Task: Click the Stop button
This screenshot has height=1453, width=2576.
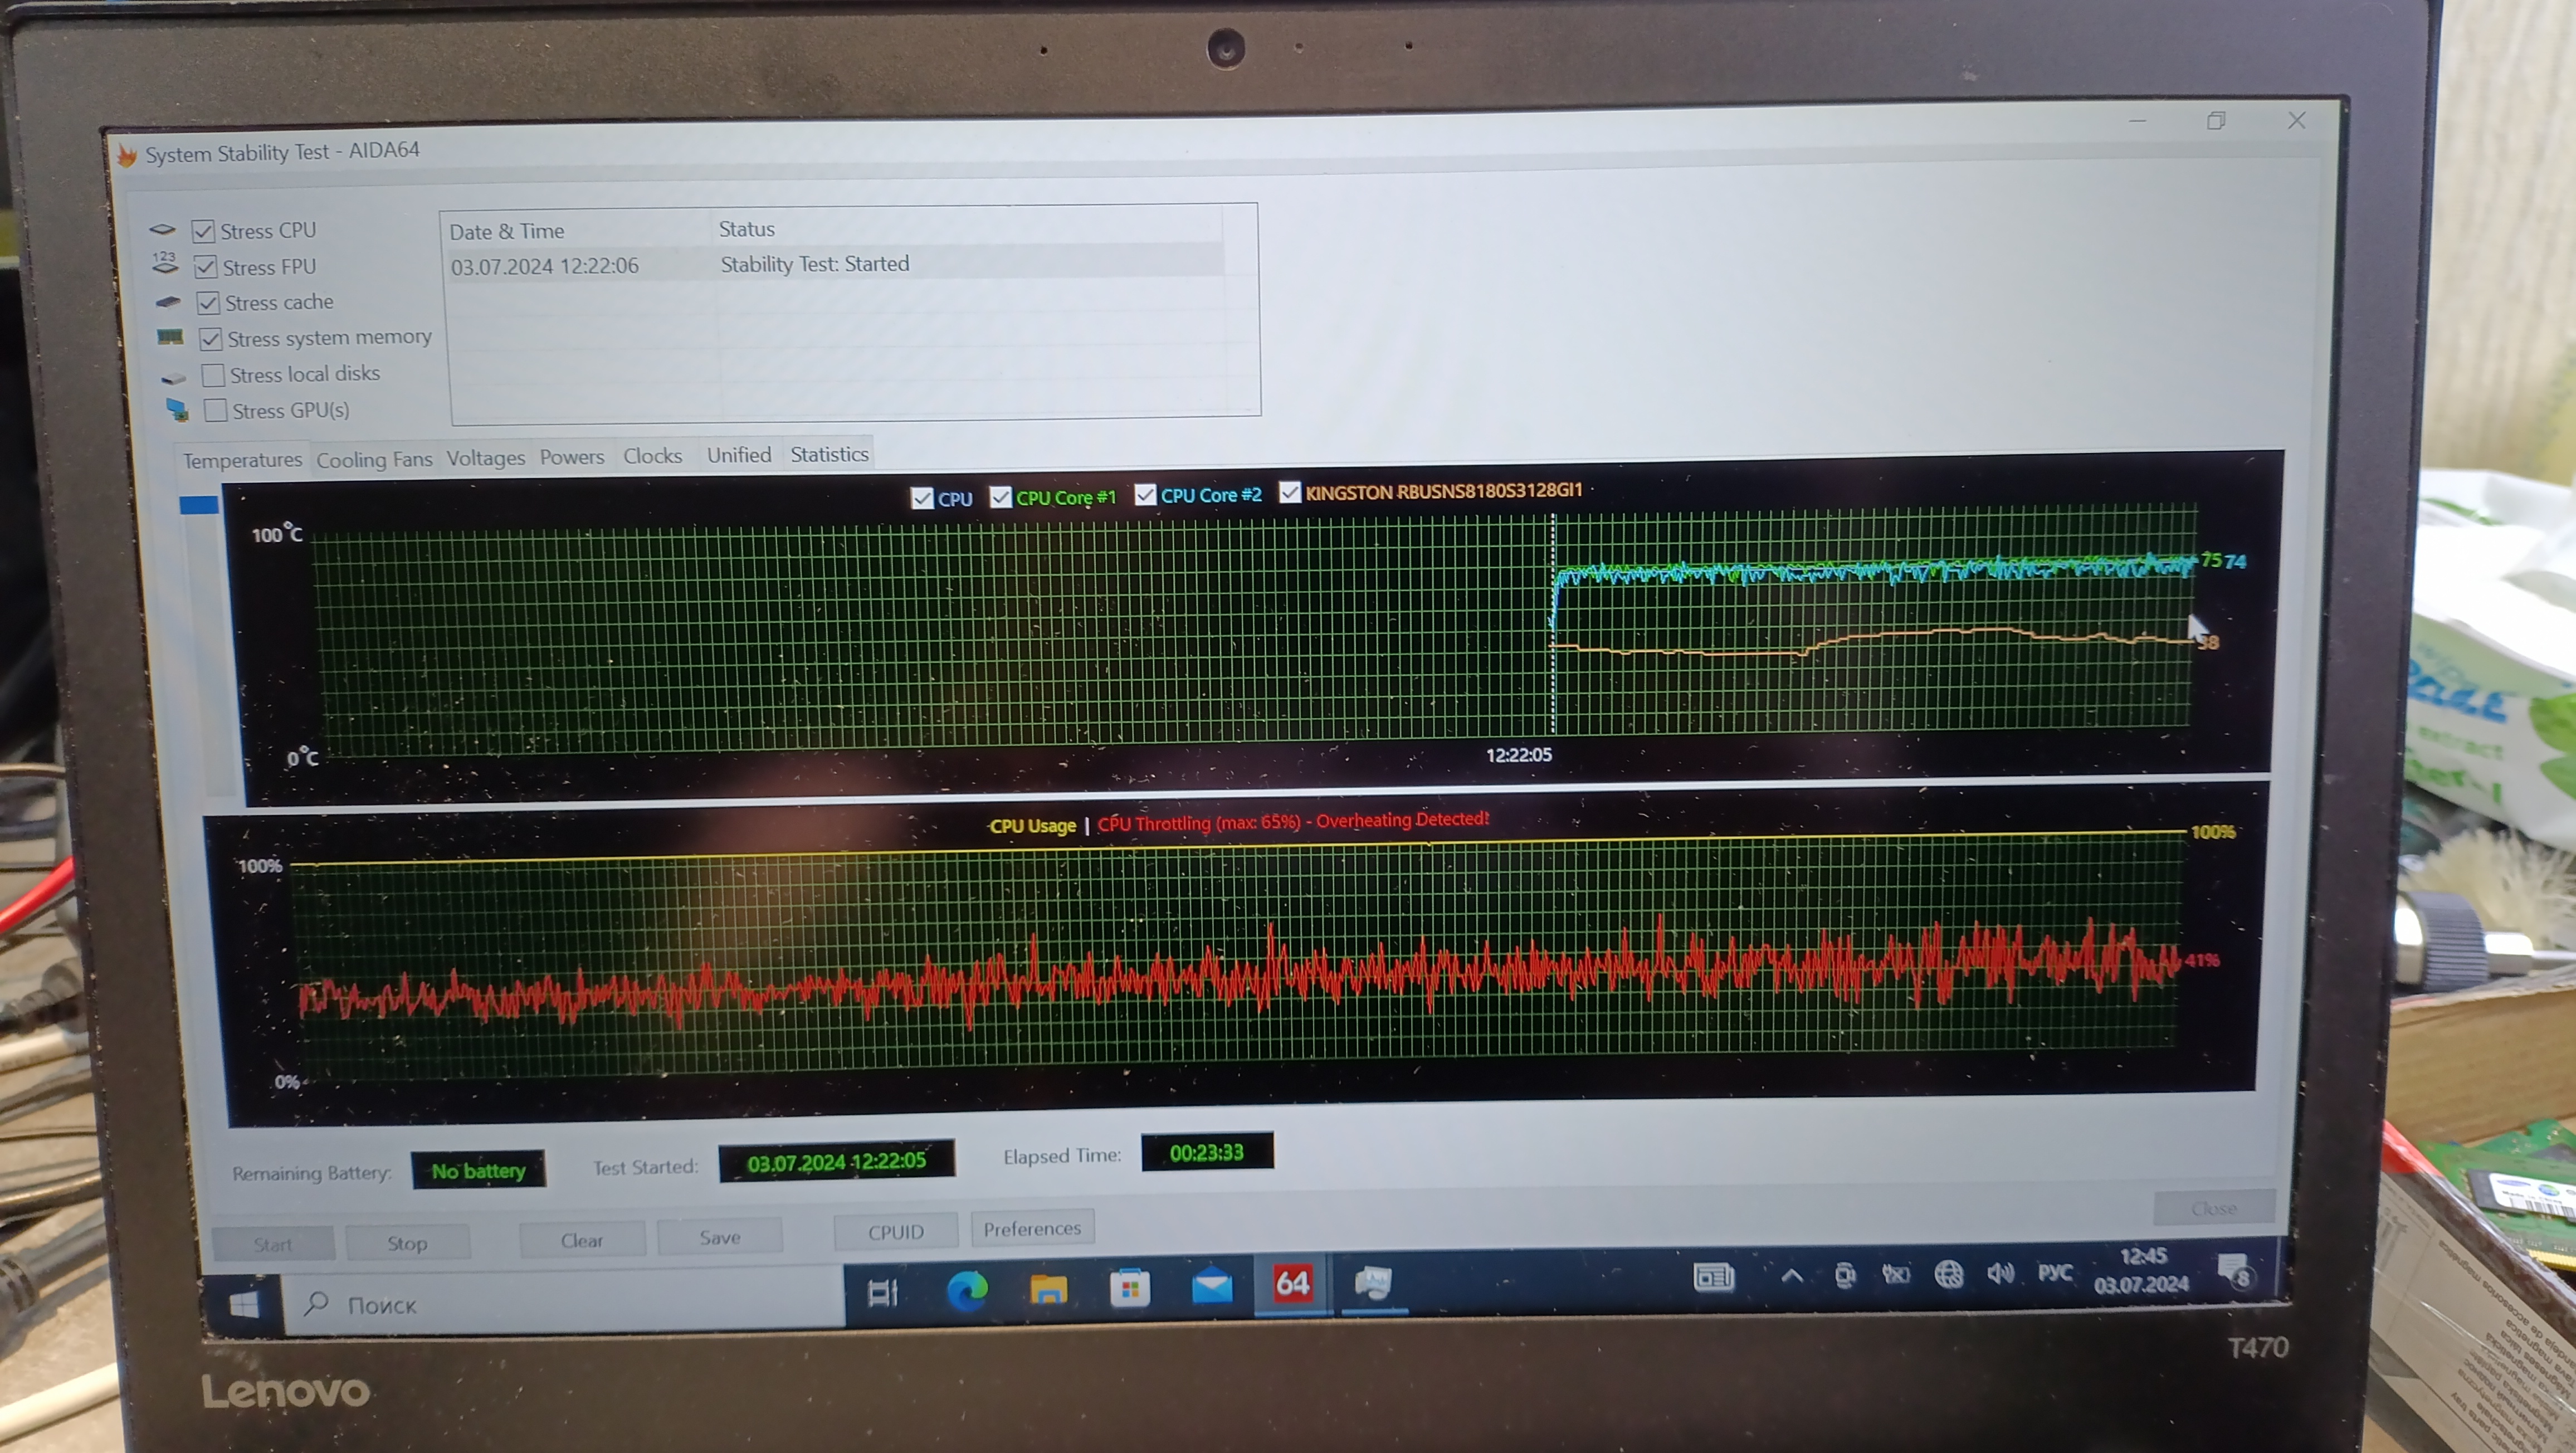Action: [407, 1243]
